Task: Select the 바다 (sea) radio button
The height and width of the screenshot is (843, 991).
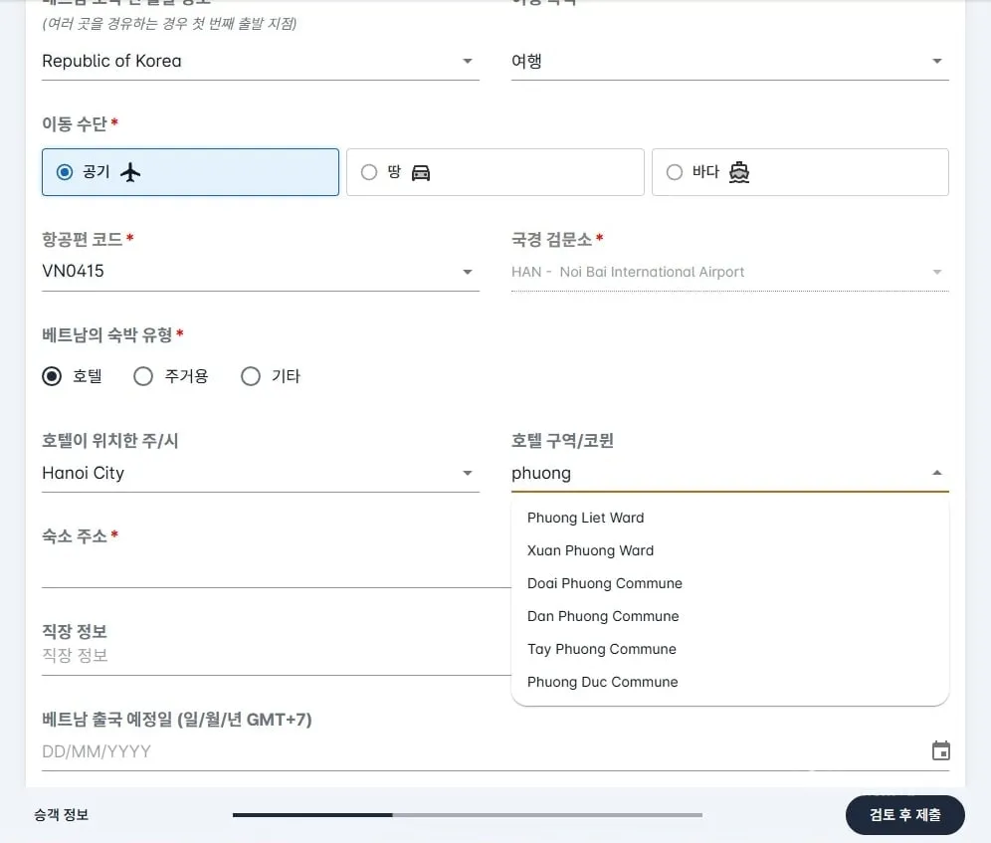Action: tap(675, 172)
